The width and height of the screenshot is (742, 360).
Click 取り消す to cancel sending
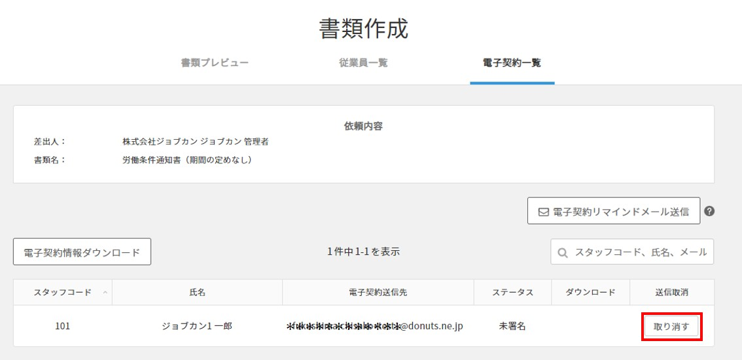pyautogui.click(x=671, y=326)
